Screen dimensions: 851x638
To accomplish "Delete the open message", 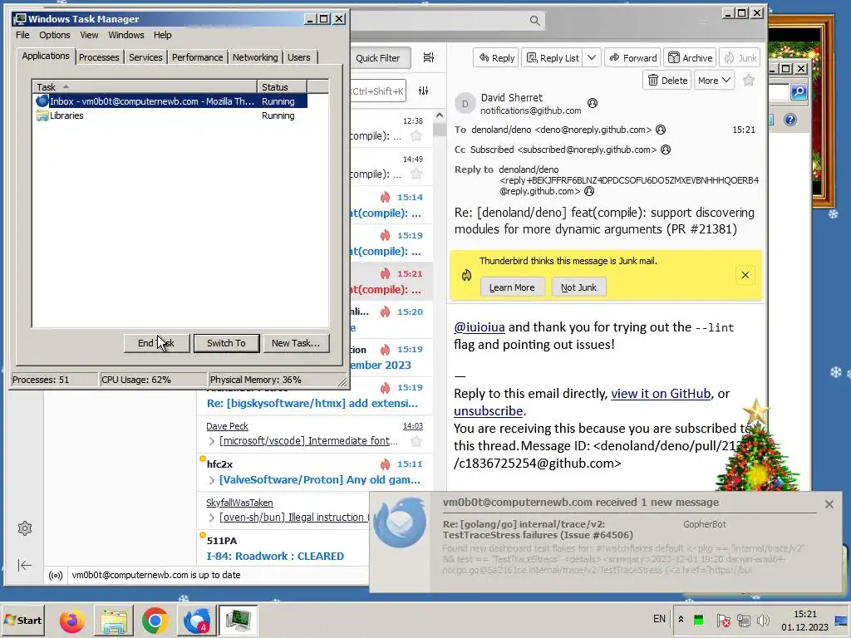I will (x=667, y=81).
